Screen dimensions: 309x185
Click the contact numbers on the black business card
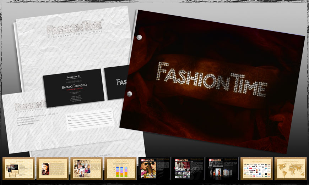pyautogui.click(x=76, y=98)
